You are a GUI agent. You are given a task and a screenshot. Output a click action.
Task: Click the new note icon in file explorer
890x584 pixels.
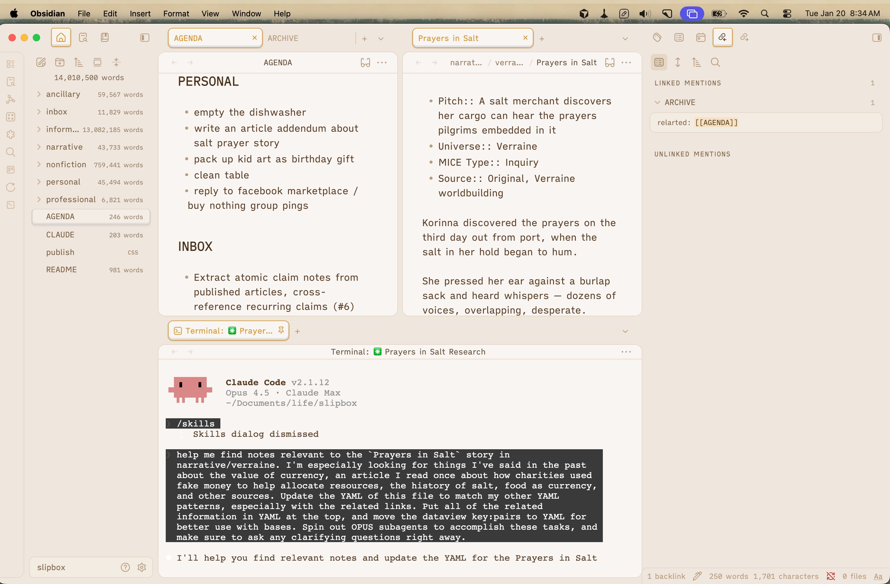(x=41, y=62)
